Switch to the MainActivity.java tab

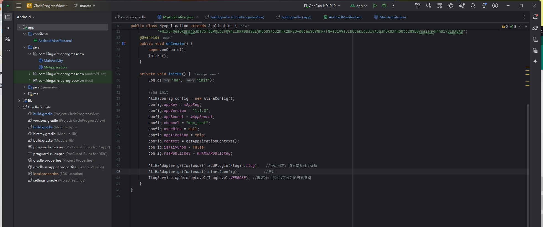pyautogui.click(x=390, y=17)
